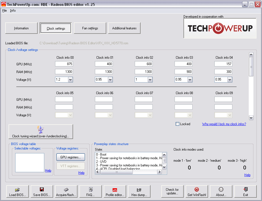Open Help link under Clock info modes

247,175
